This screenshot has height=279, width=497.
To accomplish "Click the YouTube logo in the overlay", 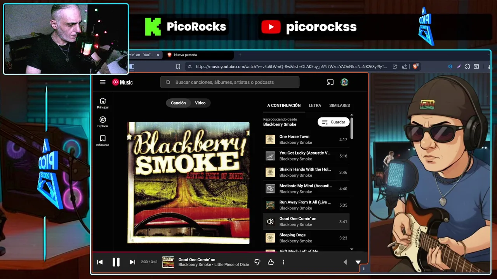I will 271,27.
